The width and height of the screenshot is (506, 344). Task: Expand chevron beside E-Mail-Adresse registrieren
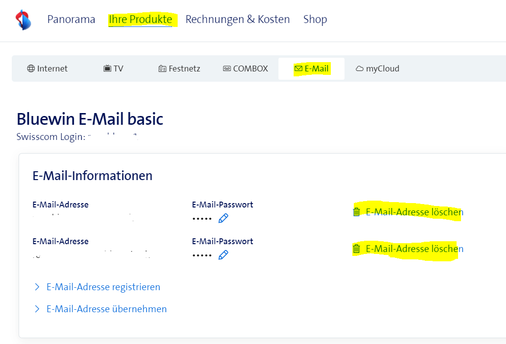coord(37,287)
